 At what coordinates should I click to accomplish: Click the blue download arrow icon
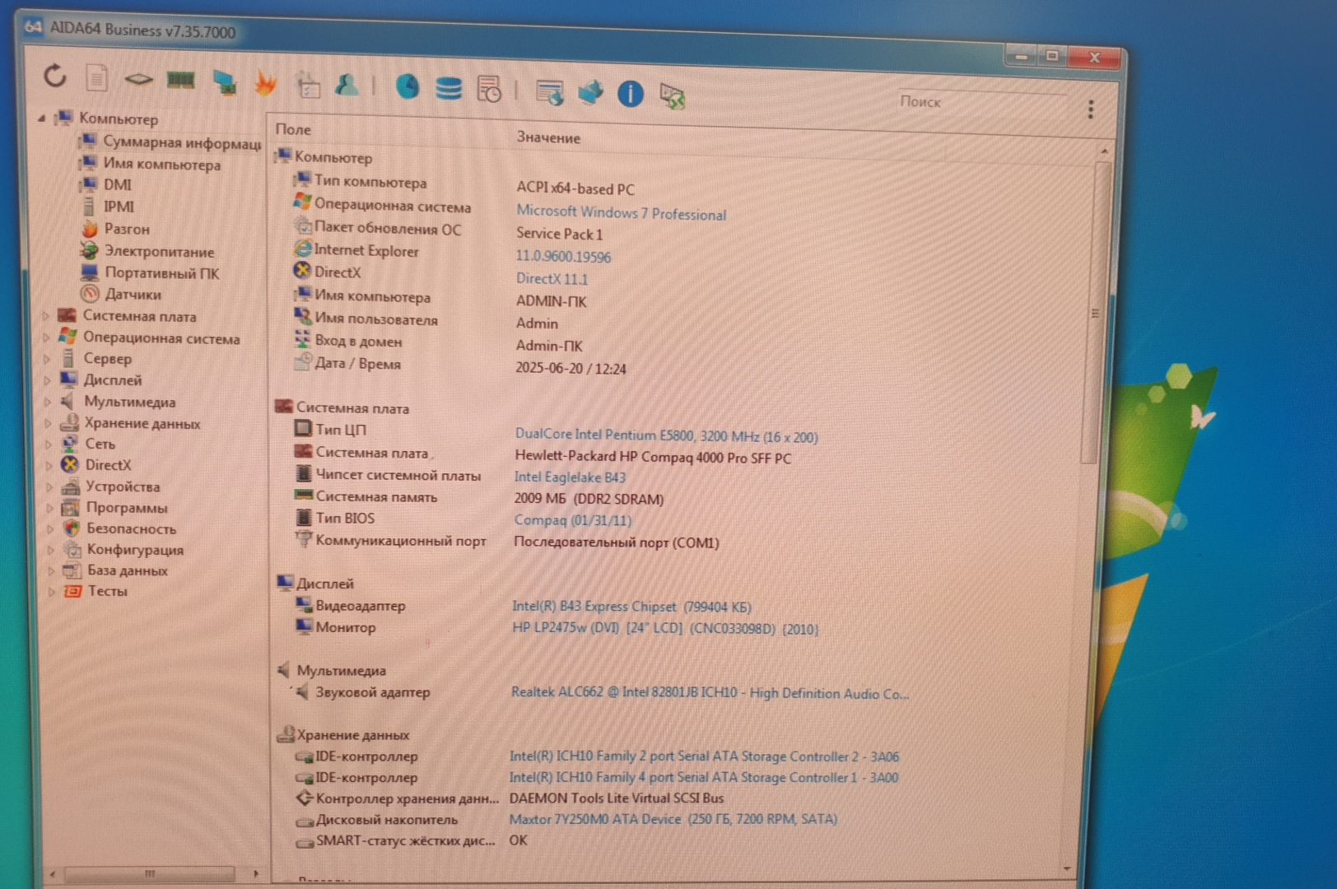[x=590, y=92]
